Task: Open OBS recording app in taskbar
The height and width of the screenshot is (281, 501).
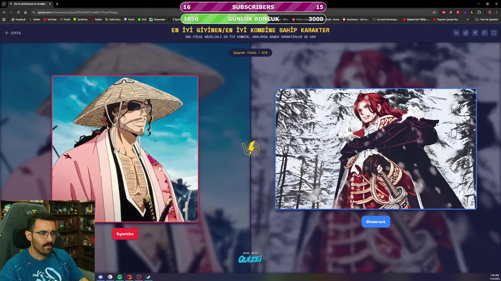Action: (139, 277)
